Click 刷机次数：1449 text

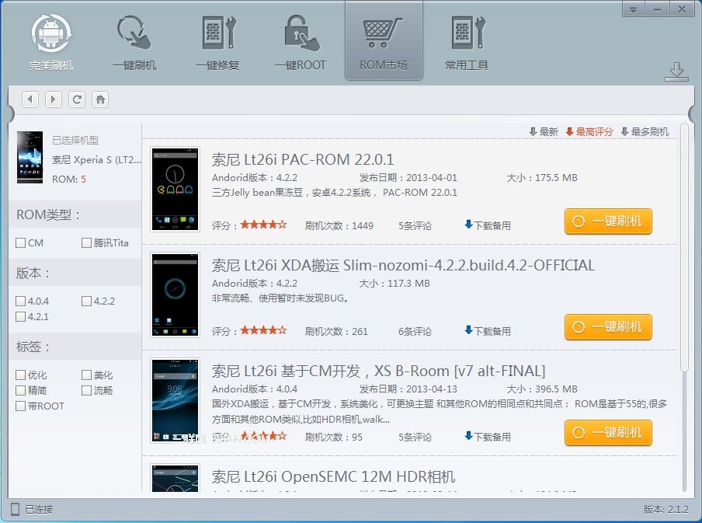click(339, 226)
